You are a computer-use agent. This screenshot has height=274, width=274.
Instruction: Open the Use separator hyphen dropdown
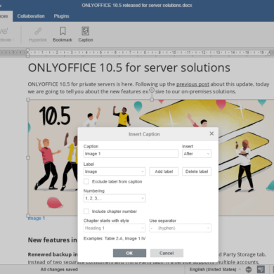click(x=181, y=228)
